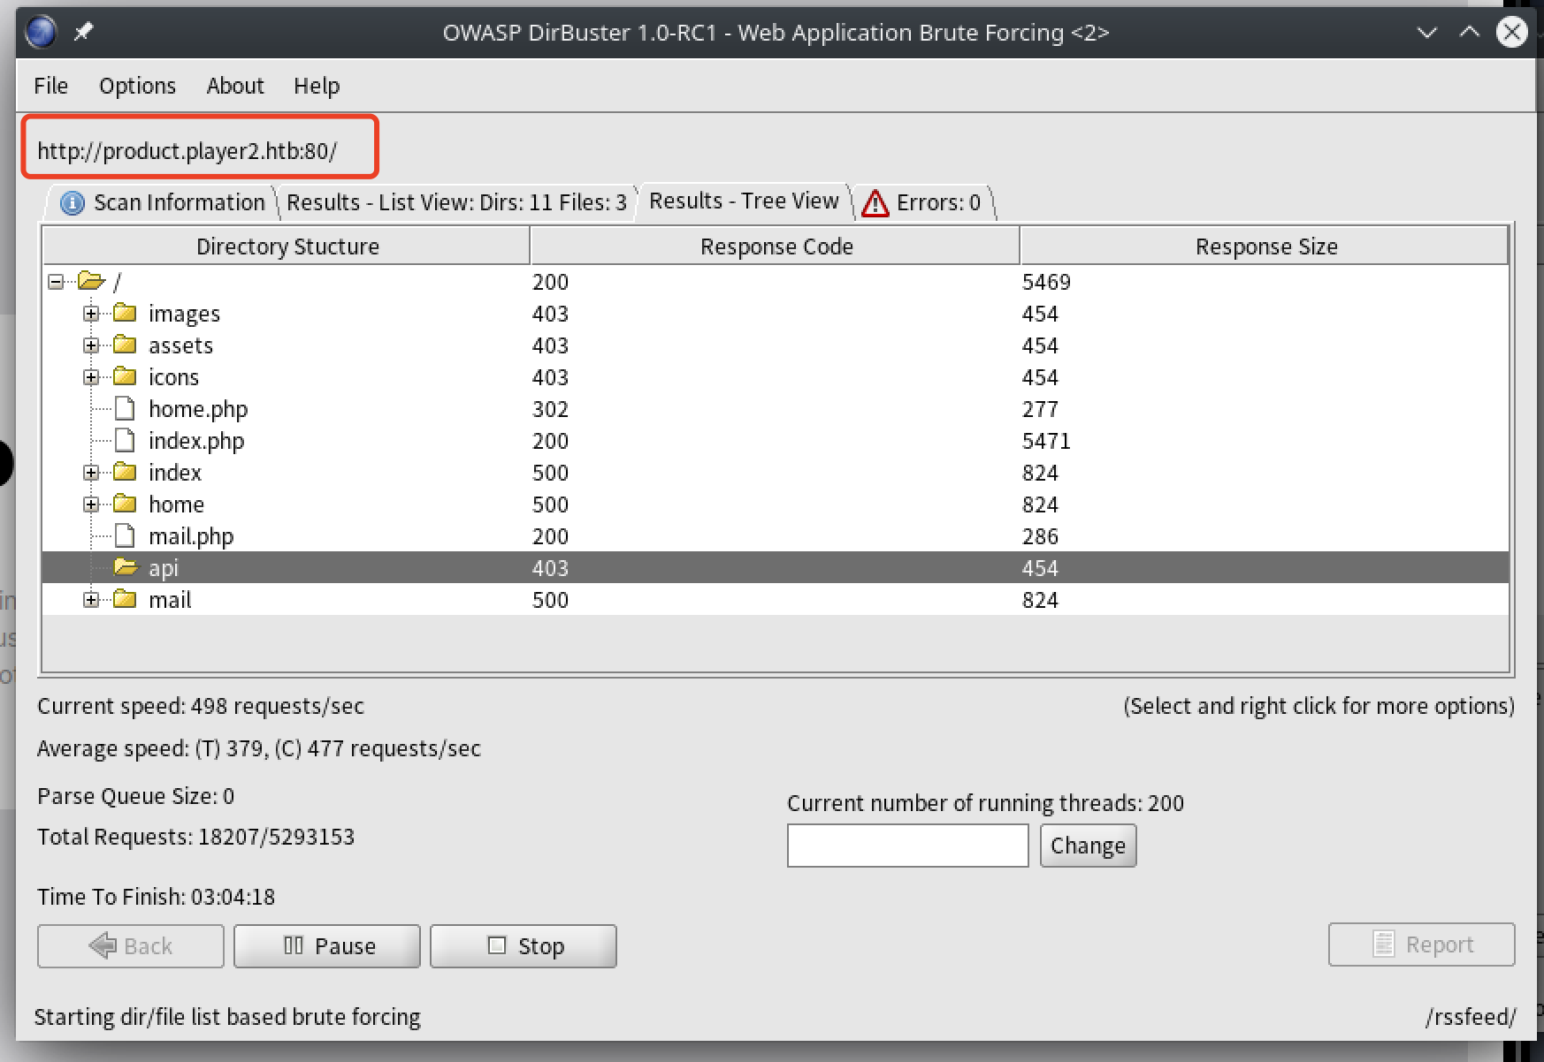Select the index directory label
The width and height of the screenshot is (1544, 1062).
[x=175, y=473]
